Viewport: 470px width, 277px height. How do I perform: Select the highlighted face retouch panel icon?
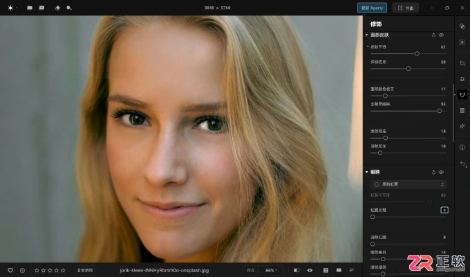click(x=462, y=95)
